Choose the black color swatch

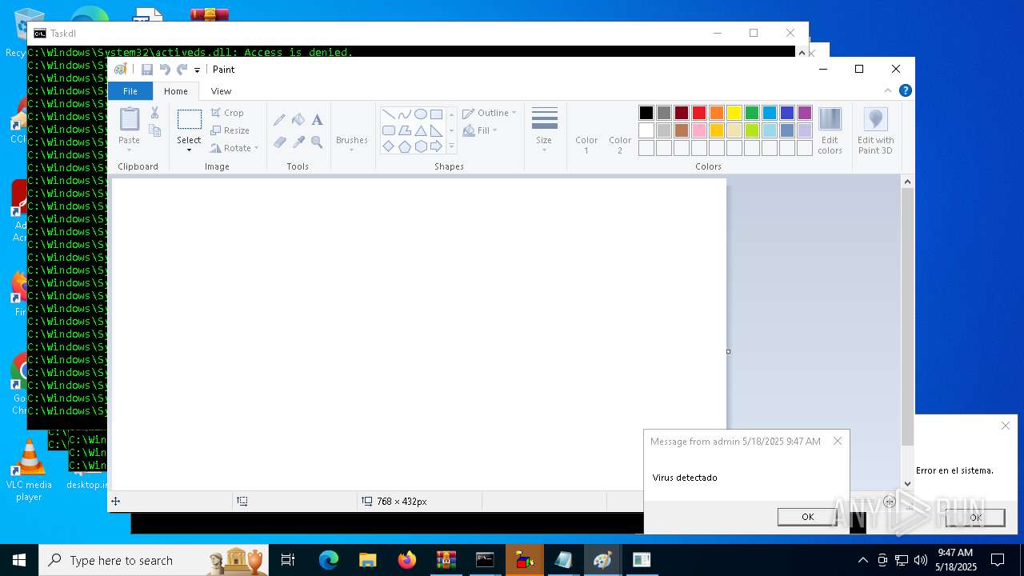click(x=646, y=113)
